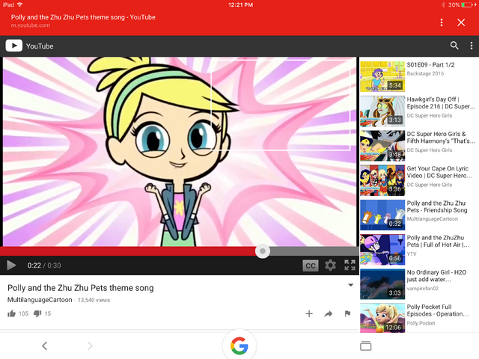
Task: Click the 13,540 views text
Action: (94, 300)
